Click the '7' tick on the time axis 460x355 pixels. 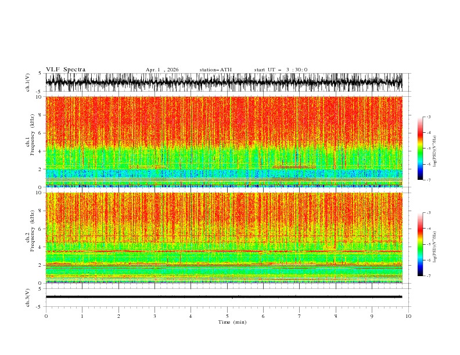(300, 316)
